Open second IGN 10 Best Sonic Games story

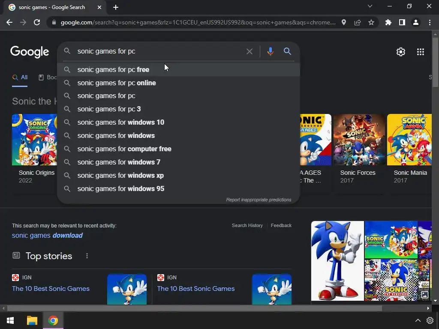195,289
